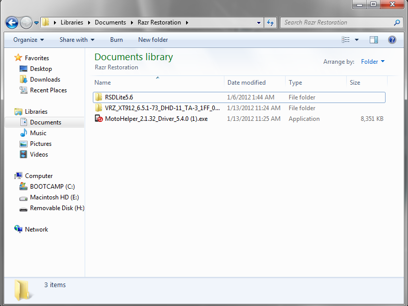This screenshot has width=408, height=306.
Task: Click the 1/13/2012 11:24 AM date cell
Action: click(253, 108)
